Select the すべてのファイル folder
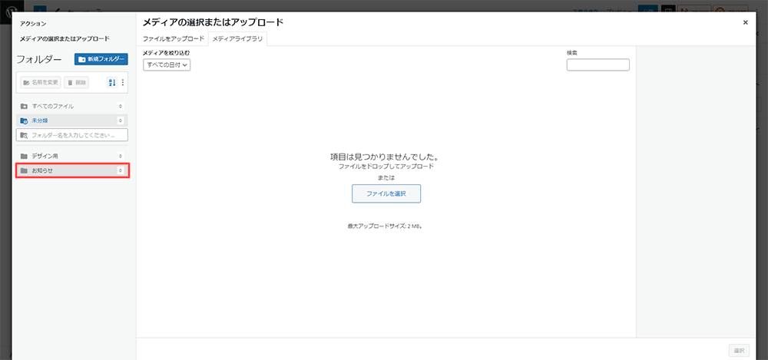 click(72, 106)
